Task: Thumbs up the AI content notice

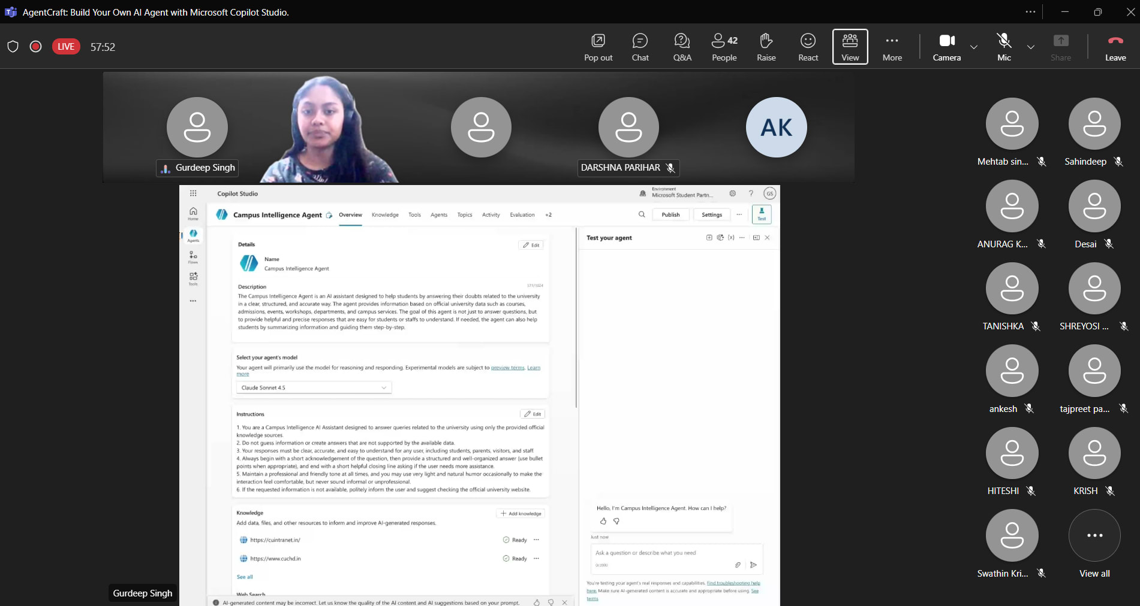Action: [x=537, y=602]
